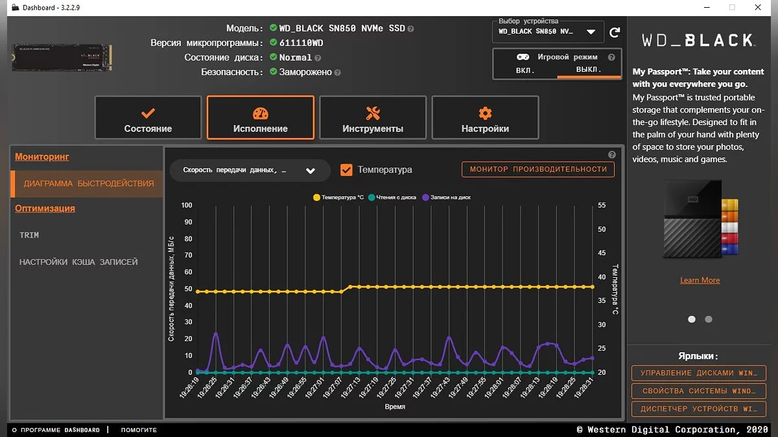
Task: Click help icon next to model name
Action: click(410, 28)
